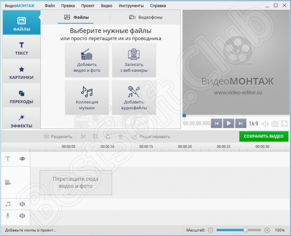Click the СОХРАНИТЬ ВИДЕО button

coord(264,137)
